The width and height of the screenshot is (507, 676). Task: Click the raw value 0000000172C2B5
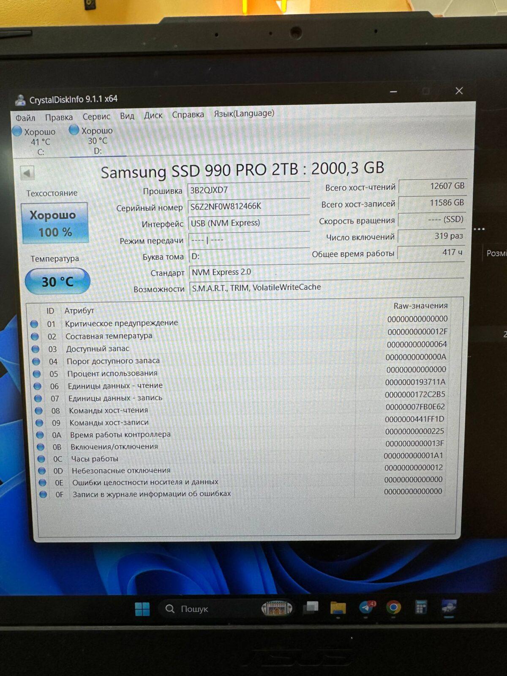415,394
